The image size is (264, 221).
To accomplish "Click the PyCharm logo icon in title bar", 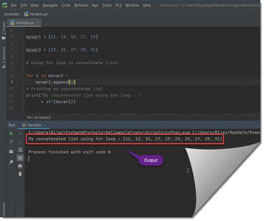I will tap(4, 5).
